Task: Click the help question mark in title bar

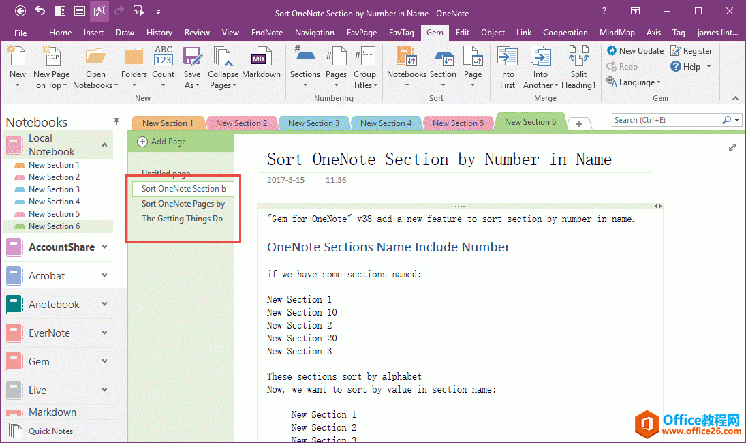Action: point(604,11)
